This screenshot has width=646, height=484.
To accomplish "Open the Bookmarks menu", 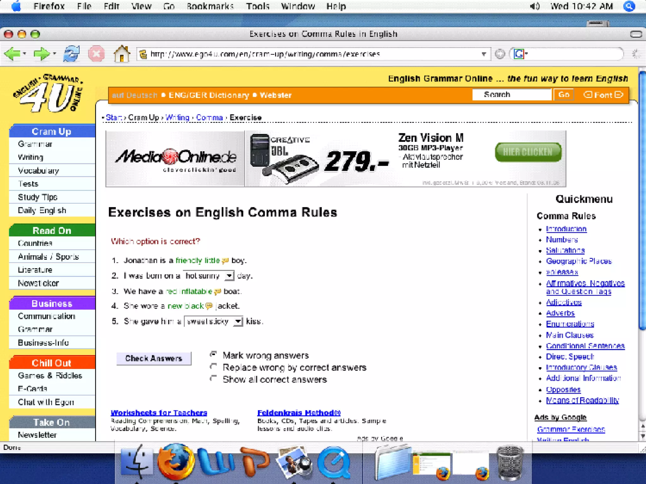I will pos(210,6).
